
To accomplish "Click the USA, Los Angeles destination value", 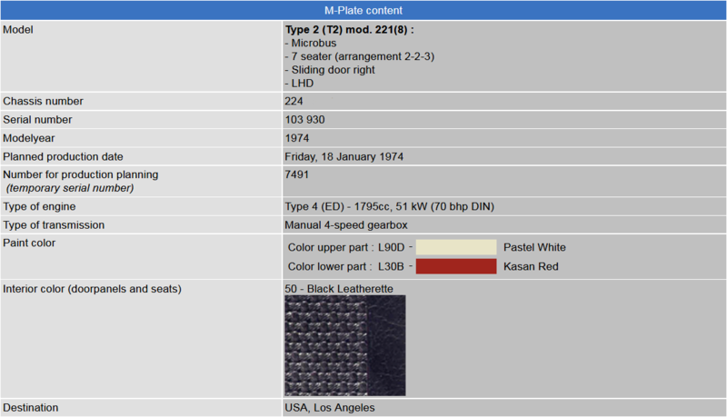I will pyautogui.click(x=330, y=408).
